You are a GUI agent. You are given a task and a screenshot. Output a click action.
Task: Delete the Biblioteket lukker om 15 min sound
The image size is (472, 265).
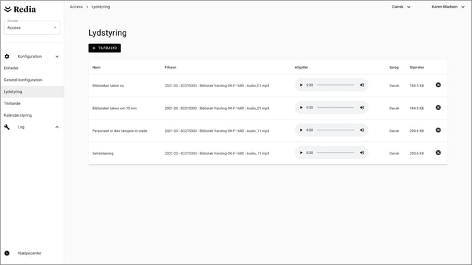tap(438, 108)
